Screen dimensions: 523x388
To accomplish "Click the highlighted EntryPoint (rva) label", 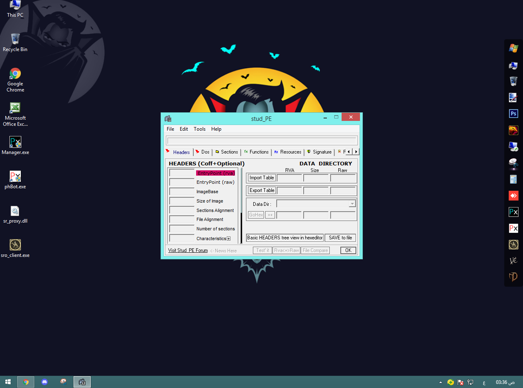I will point(215,173).
